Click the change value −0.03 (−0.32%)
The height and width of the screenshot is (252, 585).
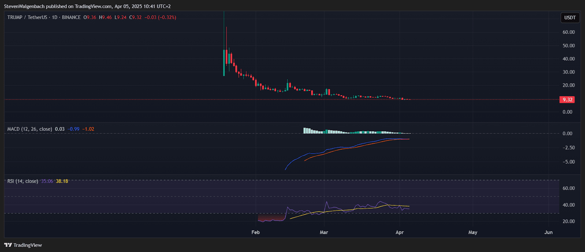160,17
